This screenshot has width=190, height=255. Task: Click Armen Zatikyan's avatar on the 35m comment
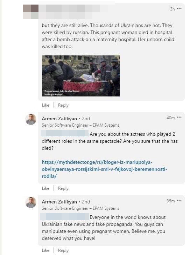[x=31, y=202]
